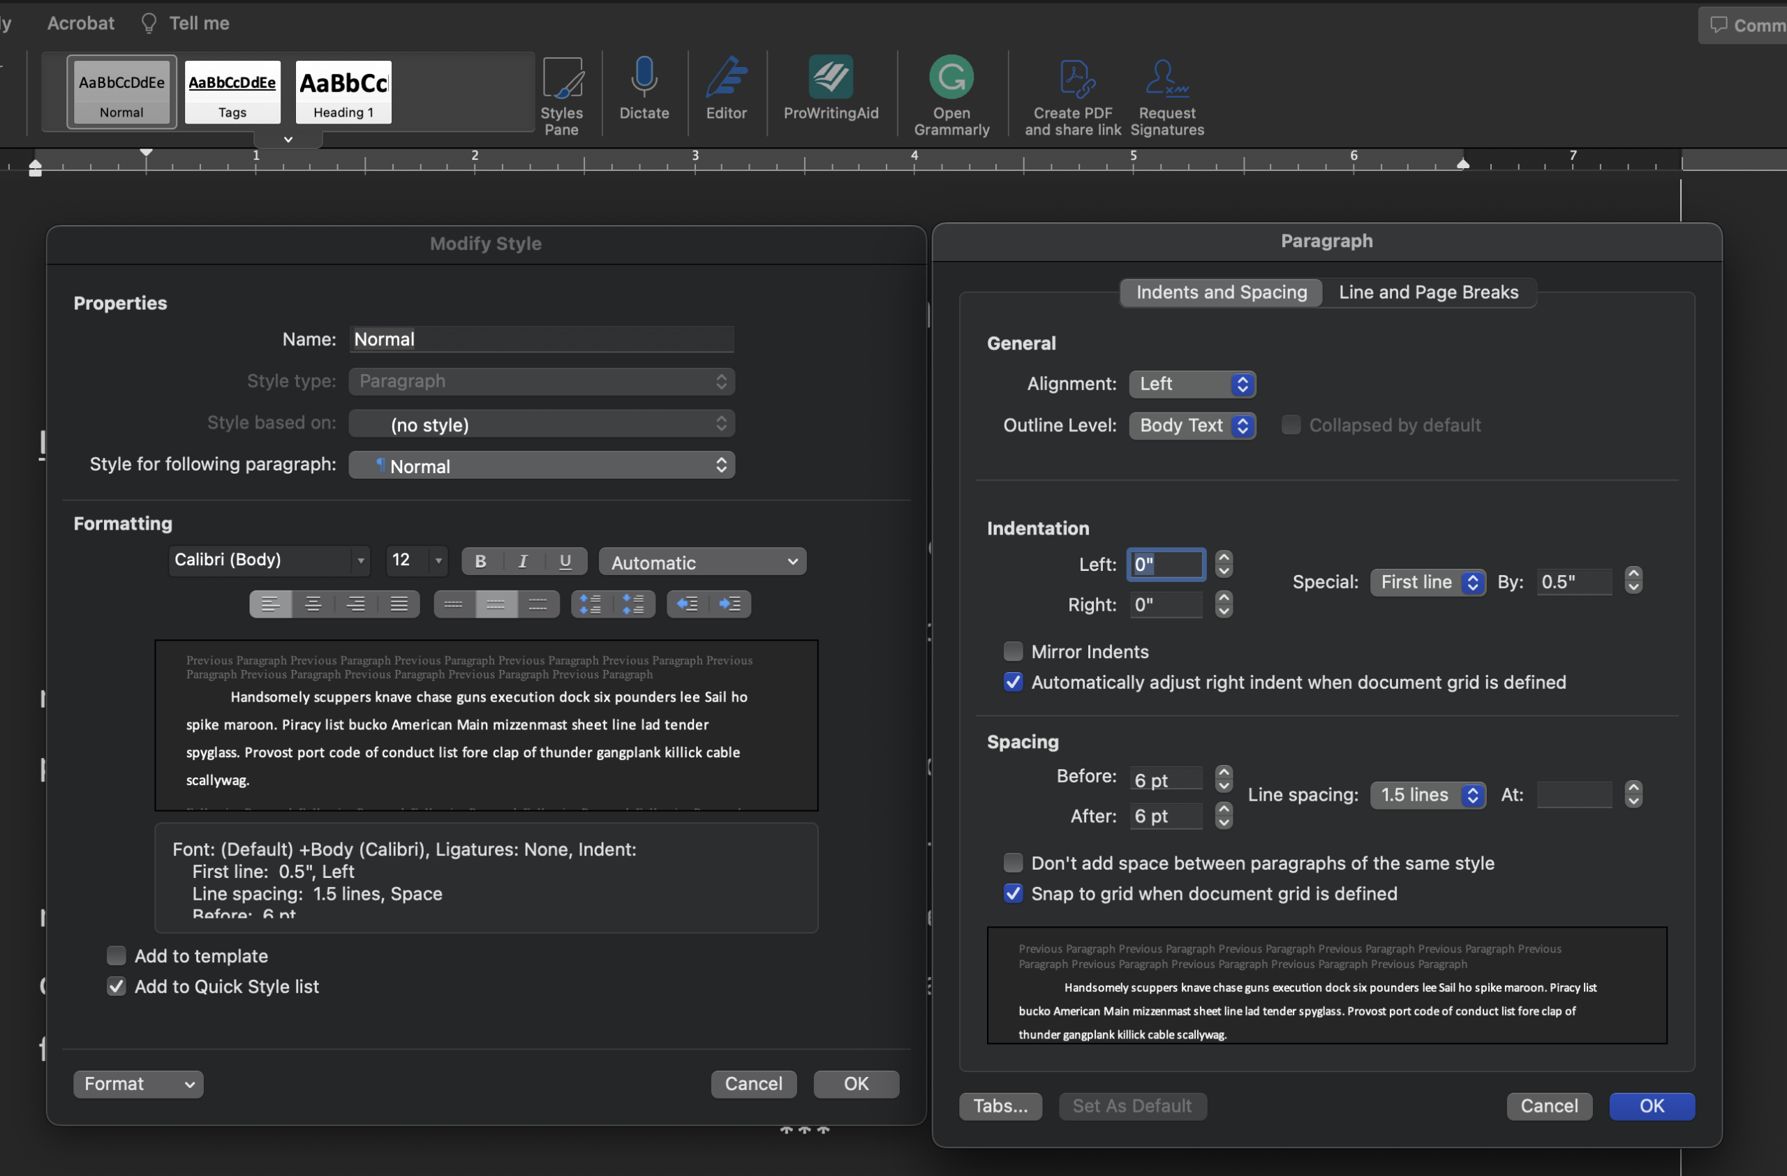Select justify alignment in Formatting section
This screenshot has width=1787, height=1176.
tap(399, 604)
